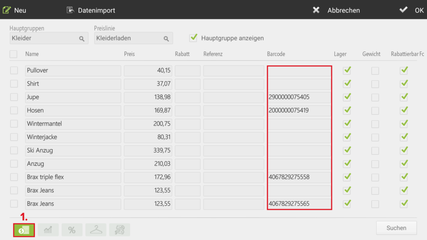The image size is (427, 240).
Task: Toggle Lager checkbox for Ski Anzug
Action: (x=347, y=150)
